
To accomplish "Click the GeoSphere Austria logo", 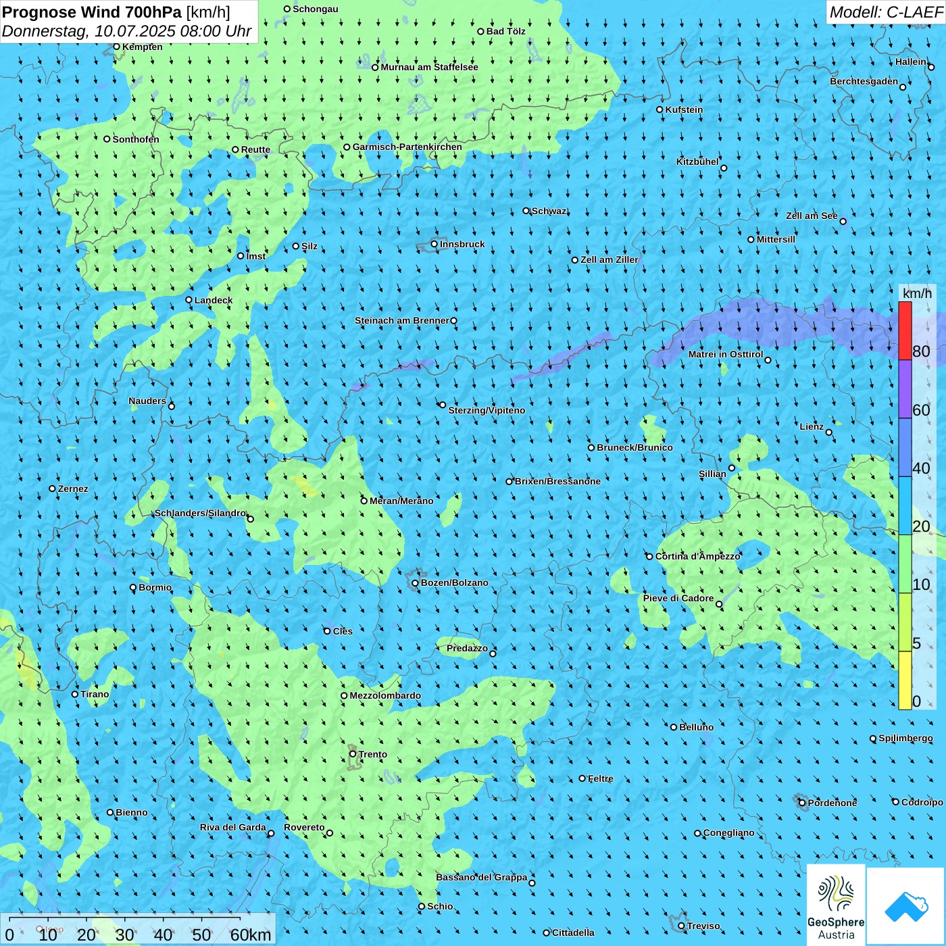I will coord(836,905).
